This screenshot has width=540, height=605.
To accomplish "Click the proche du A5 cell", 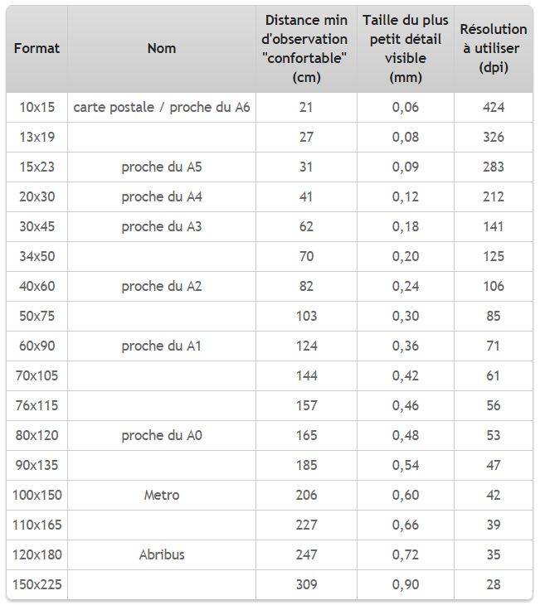I will pos(162,167).
